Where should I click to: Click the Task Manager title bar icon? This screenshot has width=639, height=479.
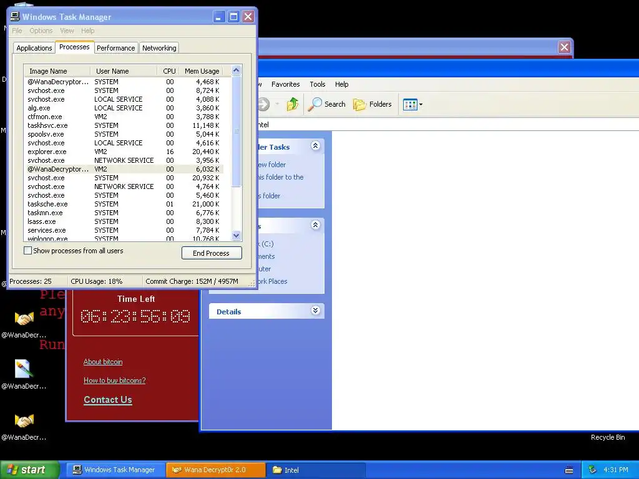15,16
